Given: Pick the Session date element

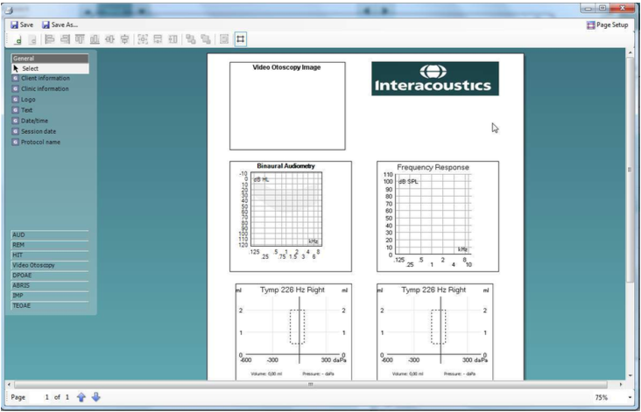Looking at the screenshot, I should (x=39, y=131).
